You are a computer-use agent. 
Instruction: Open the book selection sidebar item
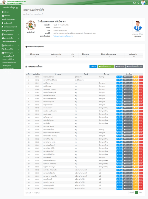click(x=7, y=23)
